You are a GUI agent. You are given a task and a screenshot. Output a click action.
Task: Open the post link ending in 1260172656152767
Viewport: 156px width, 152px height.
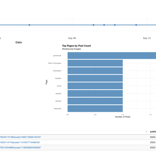click(x=20, y=137)
